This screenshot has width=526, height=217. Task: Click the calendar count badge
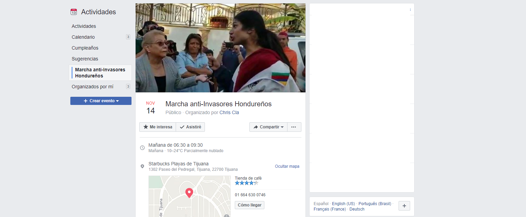click(x=128, y=37)
